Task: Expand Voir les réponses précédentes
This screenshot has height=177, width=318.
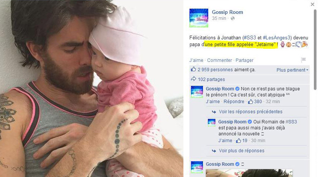Action: [251, 112]
